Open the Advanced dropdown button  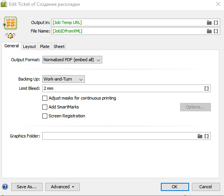[62, 187]
